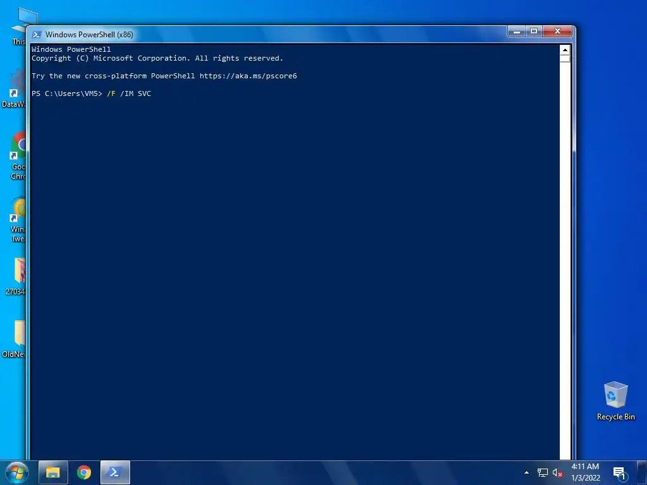
Task: Click the muted volume speaker tray icon
Action: pyautogui.click(x=557, y=473)
